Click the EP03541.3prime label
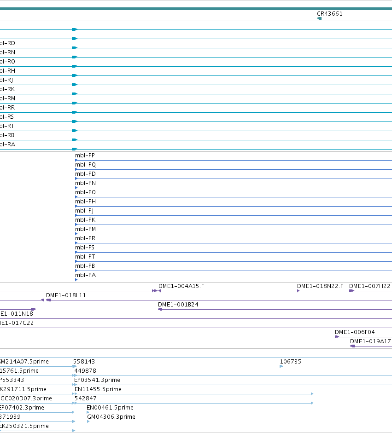 (97, 380)
